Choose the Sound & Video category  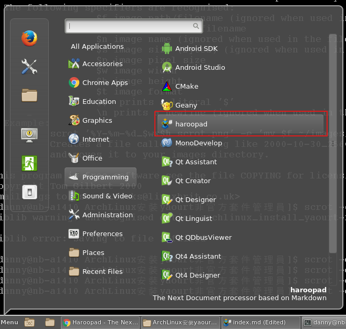coord(107,196)
